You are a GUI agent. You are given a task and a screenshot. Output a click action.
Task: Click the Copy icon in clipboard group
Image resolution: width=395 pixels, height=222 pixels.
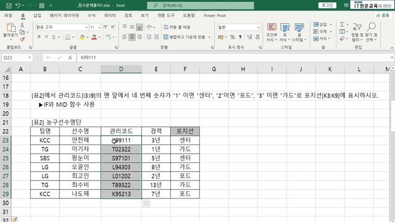[x=22, y=32]
